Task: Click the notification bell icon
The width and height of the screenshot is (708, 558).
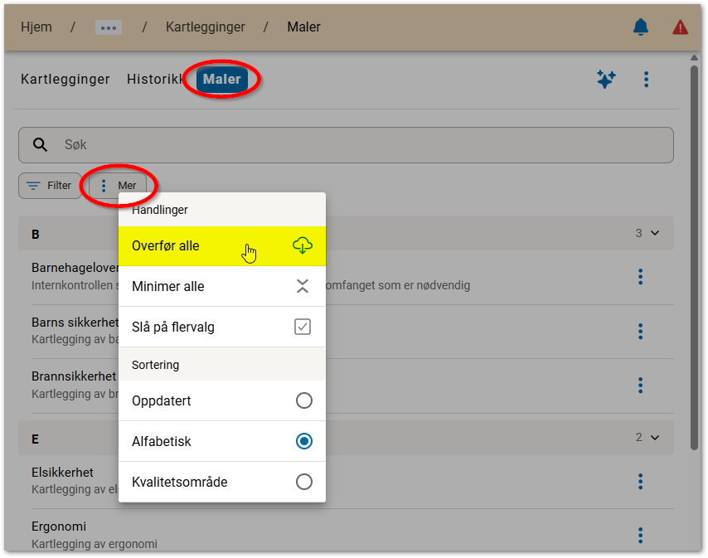Action: [640, 27]
